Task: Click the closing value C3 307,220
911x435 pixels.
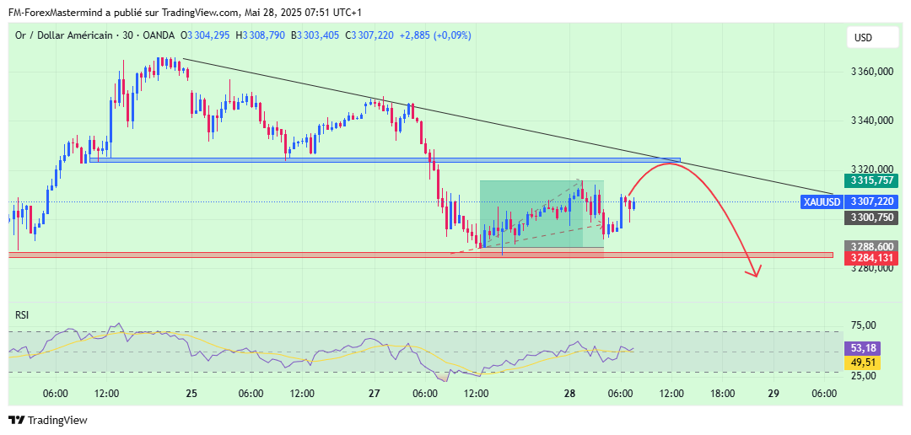Action: click(x=369, y=35)
